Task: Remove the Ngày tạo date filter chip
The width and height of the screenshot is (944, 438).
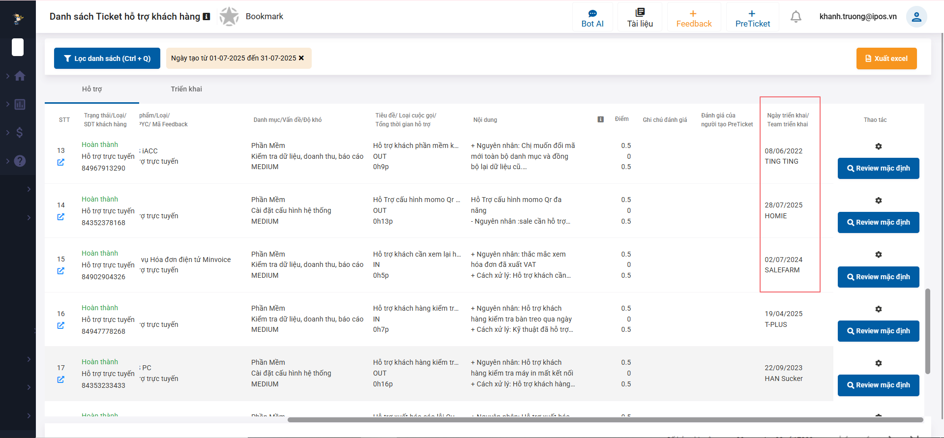Action: pyautogui.click(x=301, y=58)
